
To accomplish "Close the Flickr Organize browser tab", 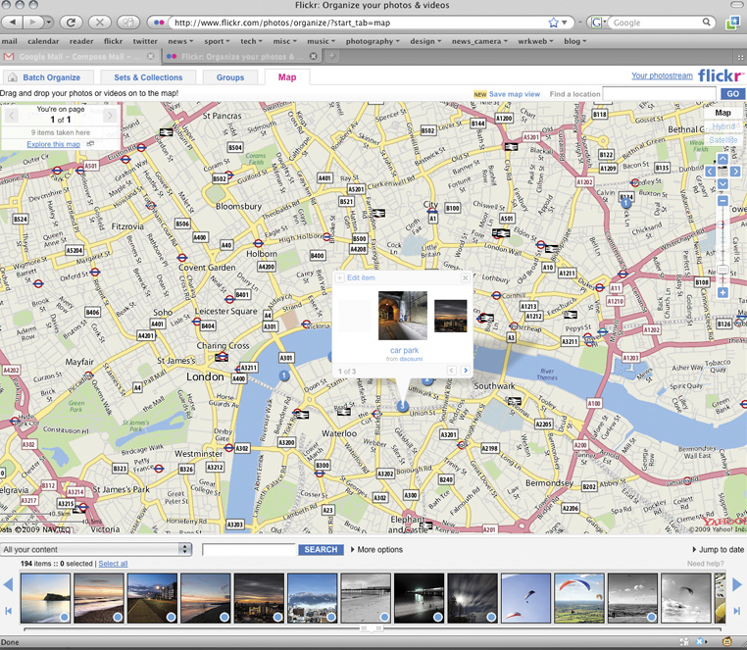I will pyautogui.click(x=313, y=56).
